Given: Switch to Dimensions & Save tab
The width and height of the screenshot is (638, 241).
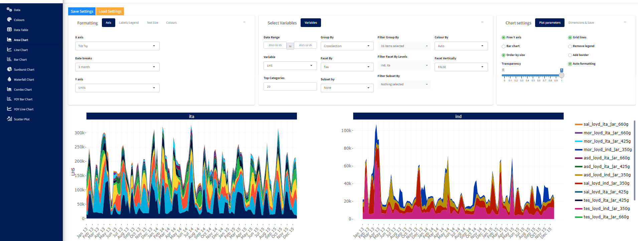Looking at the screenshot, I should click(x=581, y=23).
